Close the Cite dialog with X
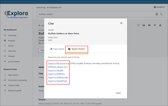This screenshot has height=106, width=168. point(121,23)
